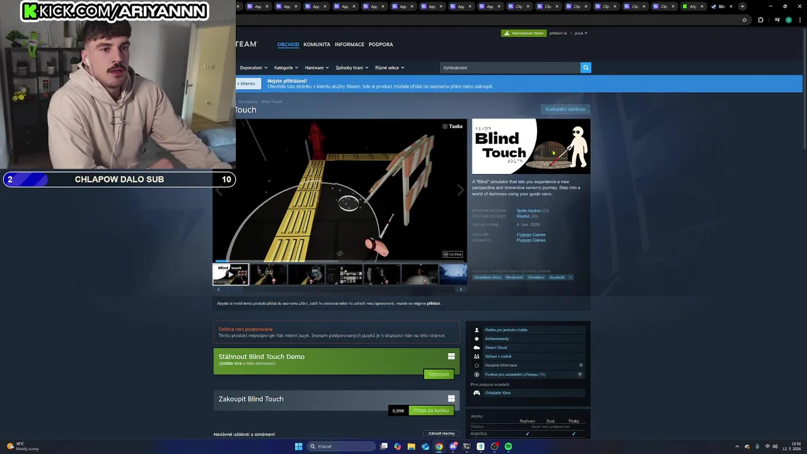807x454 pixels.
Task: Select the active Blind Touch browser tab
Action: click(x=721, y=6)
